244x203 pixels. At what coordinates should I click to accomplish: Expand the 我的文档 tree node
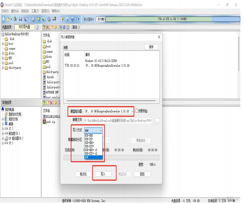coord(3,119)
